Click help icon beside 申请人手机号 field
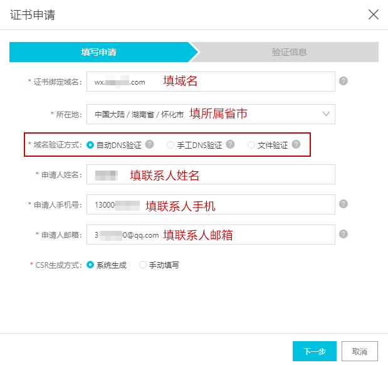 click(343, 204)
